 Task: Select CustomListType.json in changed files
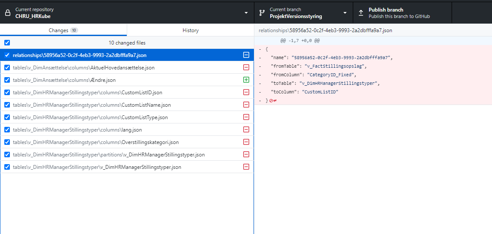pos(127,117)
